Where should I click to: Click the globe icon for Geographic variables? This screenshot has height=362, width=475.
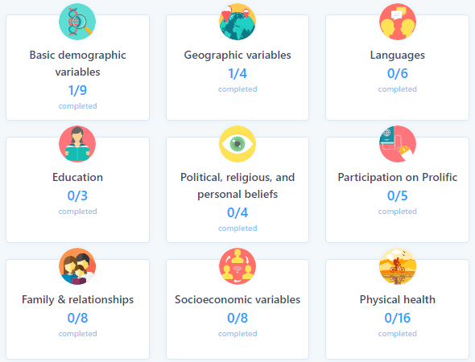[237, 22]
